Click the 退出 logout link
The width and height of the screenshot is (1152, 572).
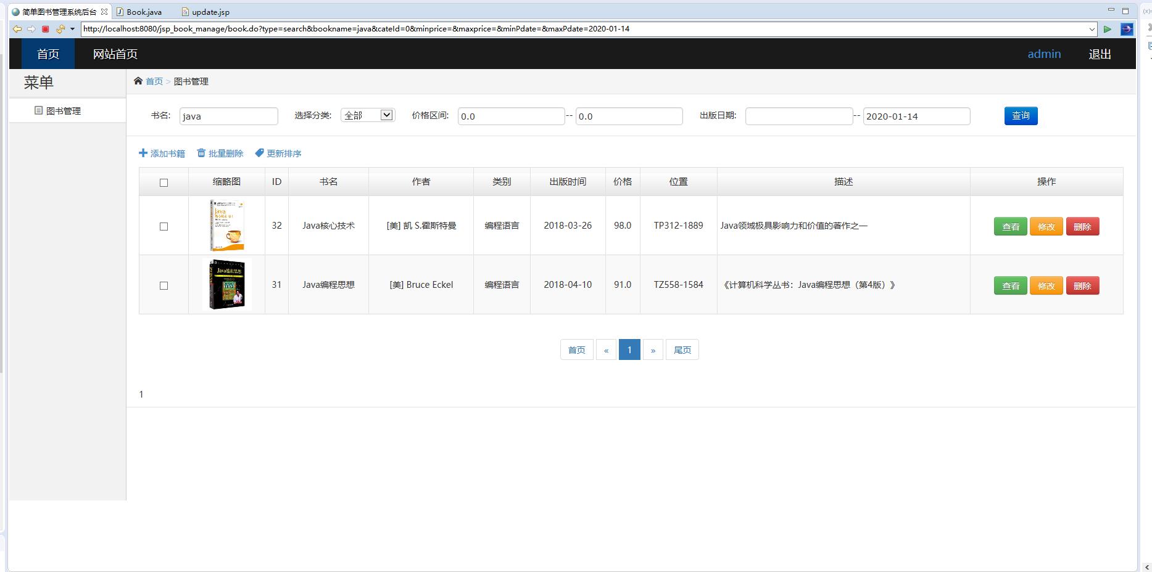tap(1100, 54)
